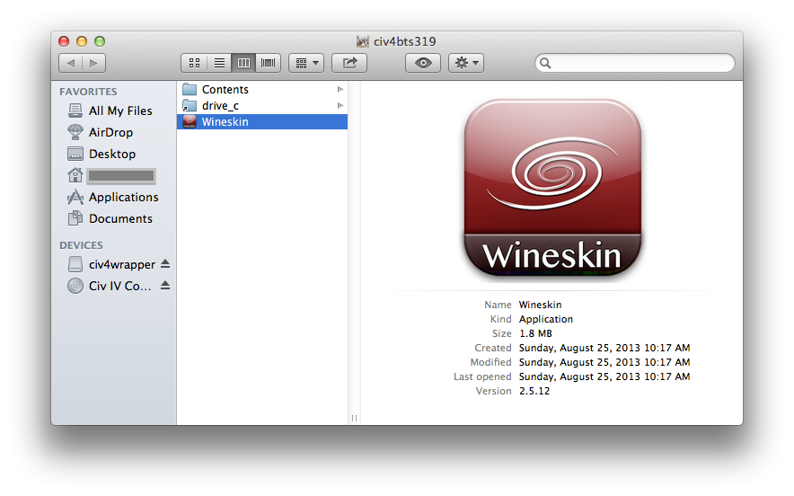Select the Contents folder
Viewport: 794px width, 496px height.
pyautogui.click(x=262, y=90)
